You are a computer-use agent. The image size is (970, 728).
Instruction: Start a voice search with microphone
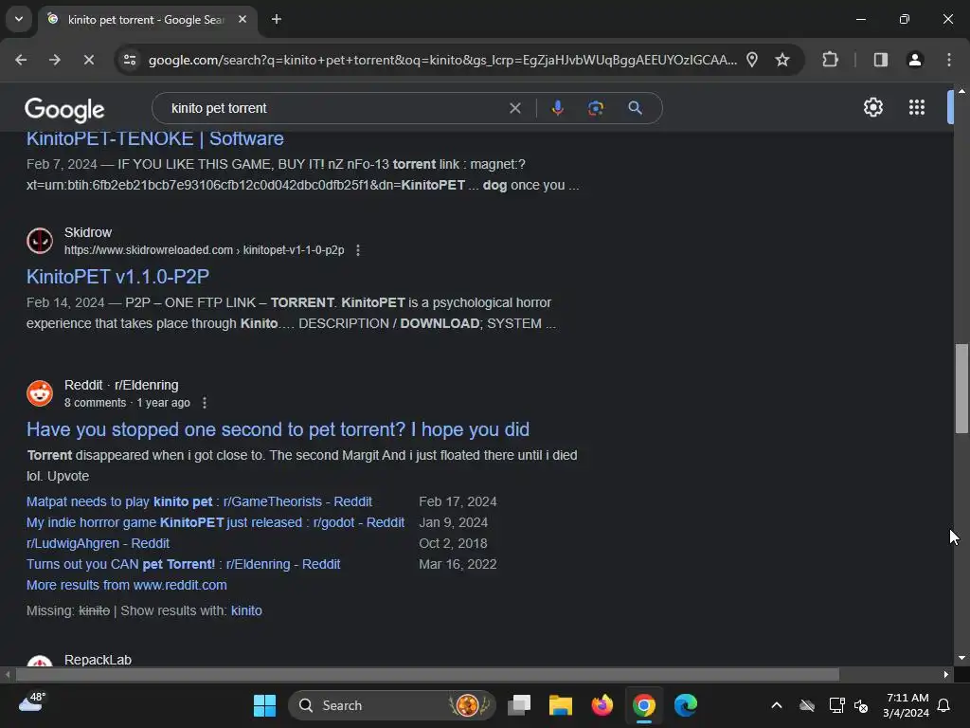pyautogui.click(x=557, y=108)
